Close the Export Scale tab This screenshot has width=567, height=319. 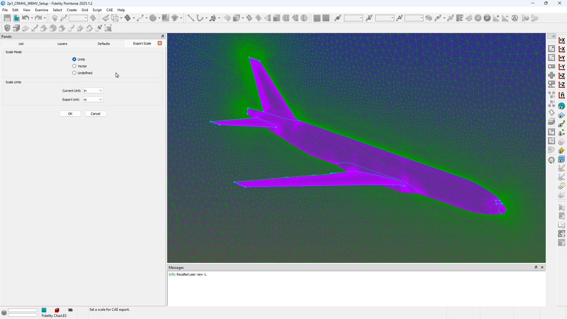[x=160, y=43]
